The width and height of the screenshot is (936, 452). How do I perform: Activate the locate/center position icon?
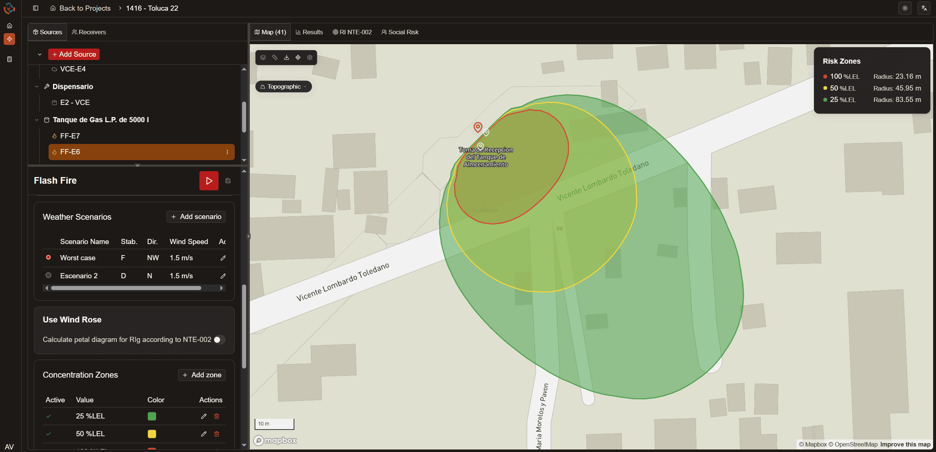pyautogui.click(x=298, y=57)
